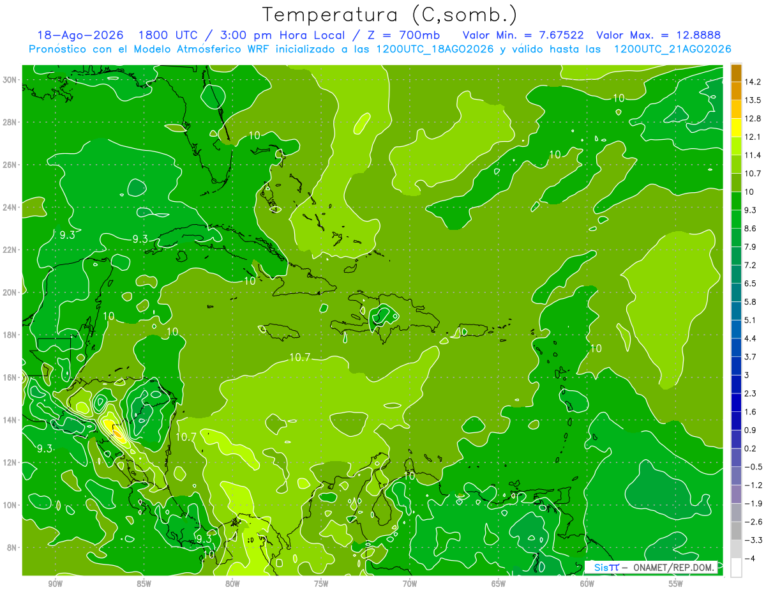This screenshot has width=766, height=592.
Task: Click the 85W longitude axis label
Action: [144, 584]
